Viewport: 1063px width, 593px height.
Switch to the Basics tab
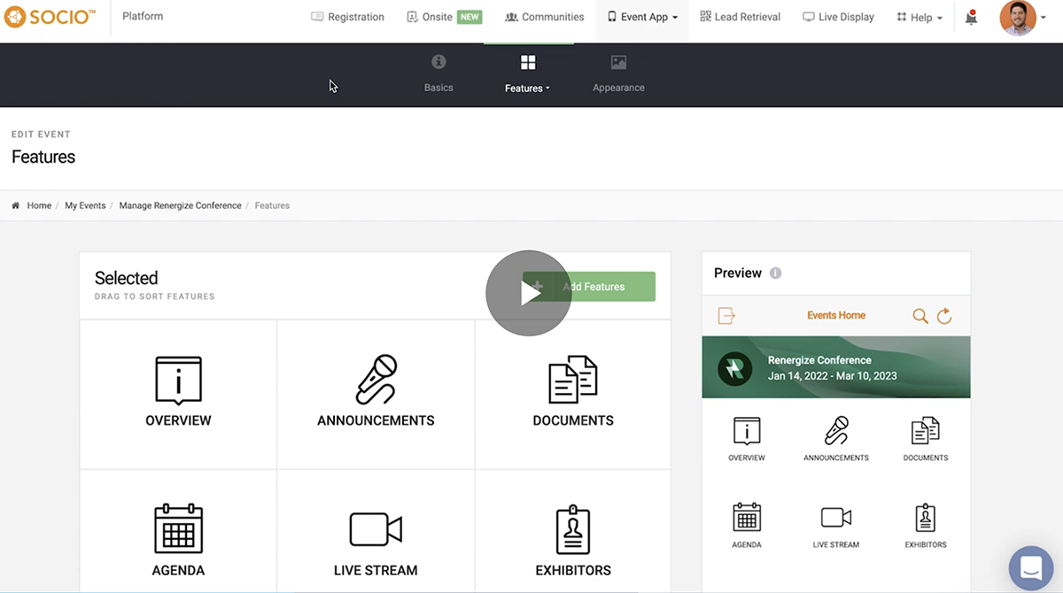point(438,74)
